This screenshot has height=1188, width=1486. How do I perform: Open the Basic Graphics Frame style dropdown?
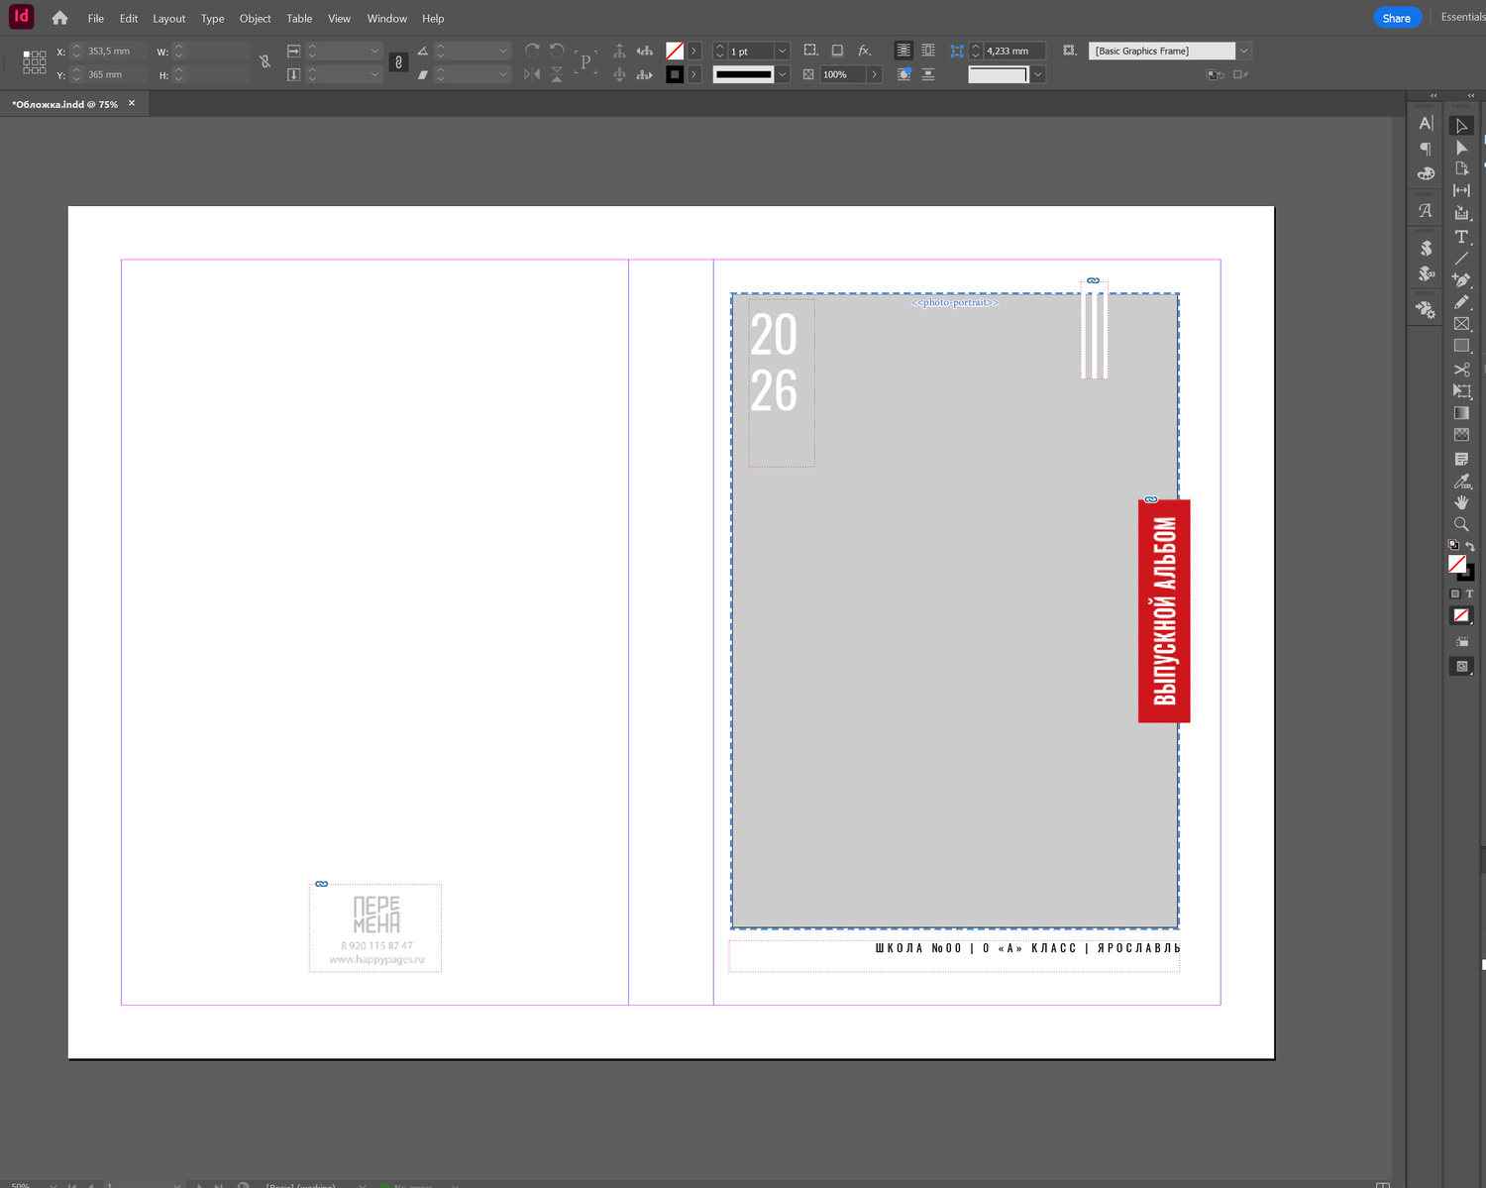(x=1244, y=52)
